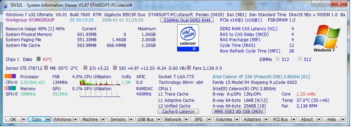
Task: Click the DDR2 RAM CAS Latency (tCL) label
Action: (x=249, y=29)
